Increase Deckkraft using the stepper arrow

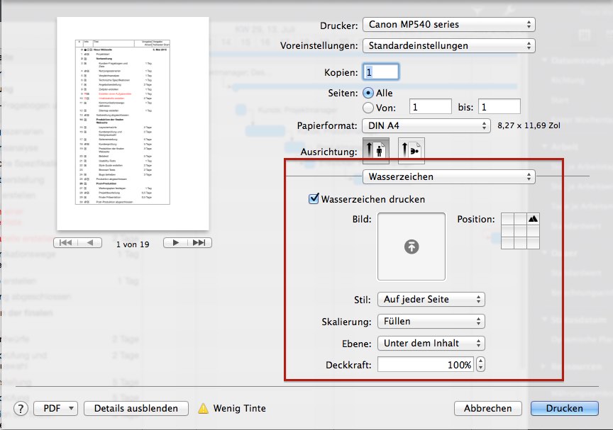coord(481,360)
